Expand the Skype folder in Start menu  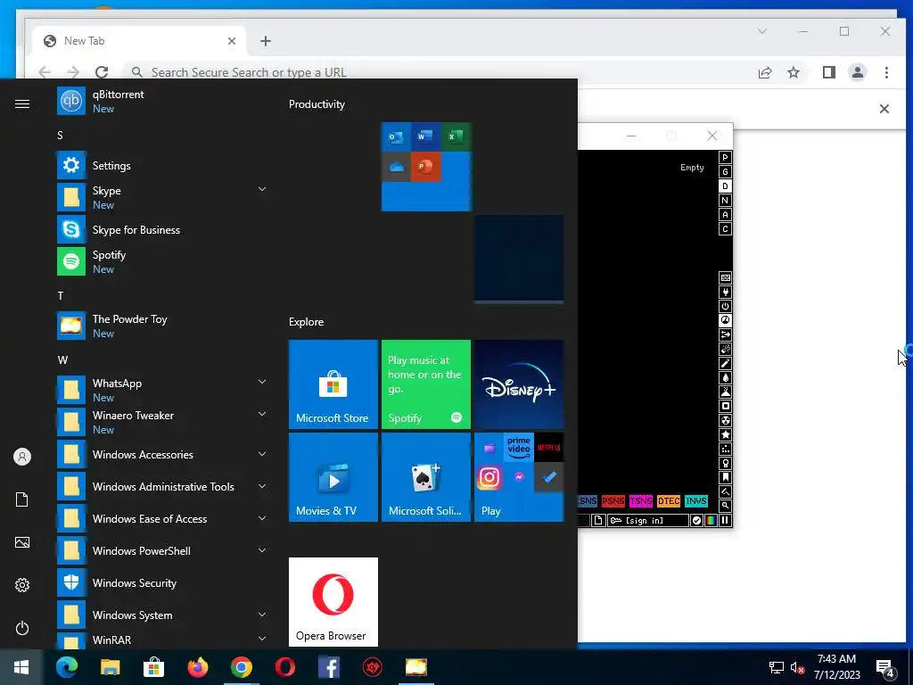(262, 189)
